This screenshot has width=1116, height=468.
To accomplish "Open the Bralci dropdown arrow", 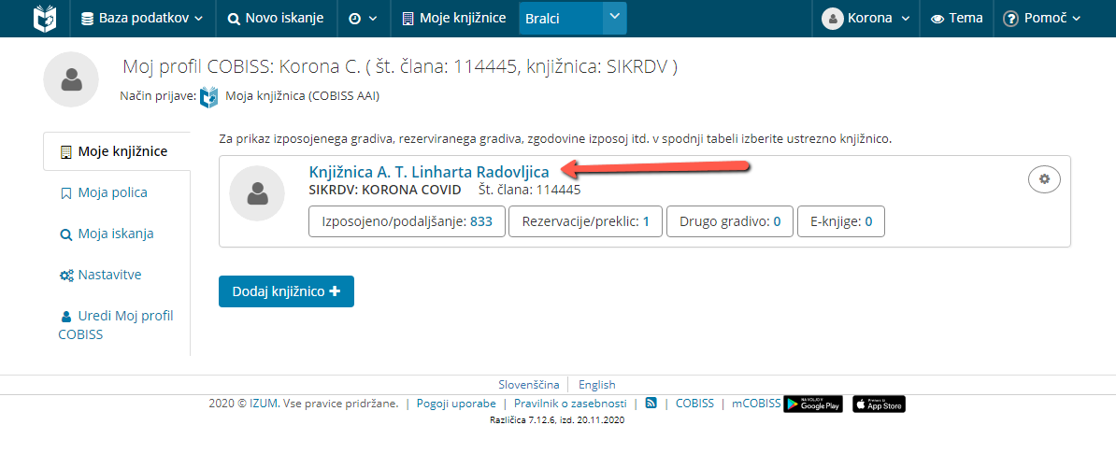I will [x=615, y=17].
